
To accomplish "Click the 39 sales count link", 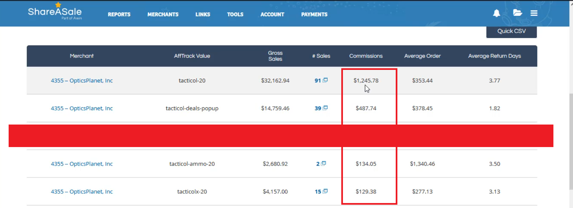I will [318, 108].
